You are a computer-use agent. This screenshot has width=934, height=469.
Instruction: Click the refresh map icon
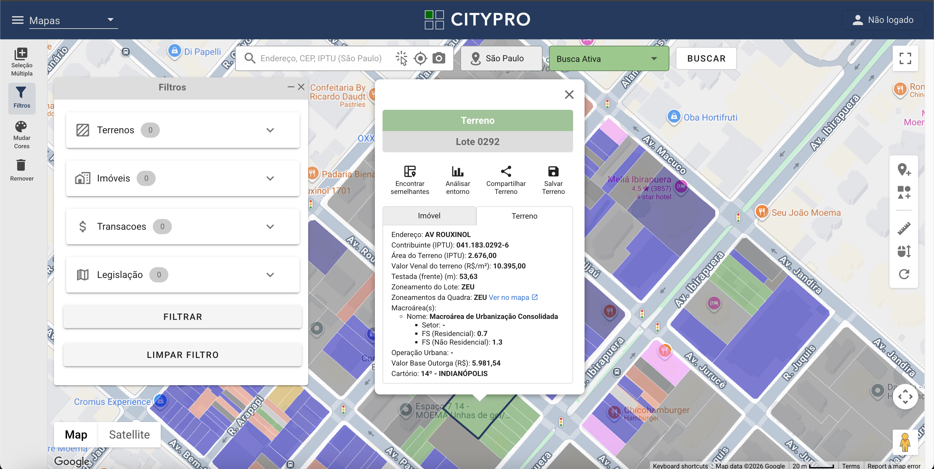tap(904, 274)
